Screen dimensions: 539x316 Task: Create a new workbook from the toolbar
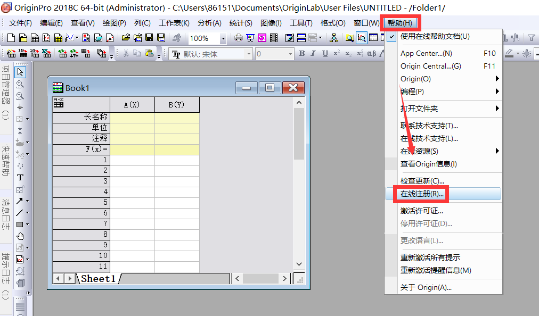35,38
